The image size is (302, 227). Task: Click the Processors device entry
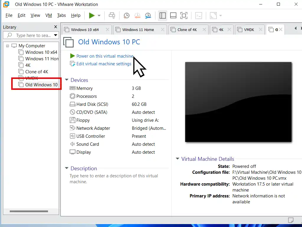tap(86, 96)
